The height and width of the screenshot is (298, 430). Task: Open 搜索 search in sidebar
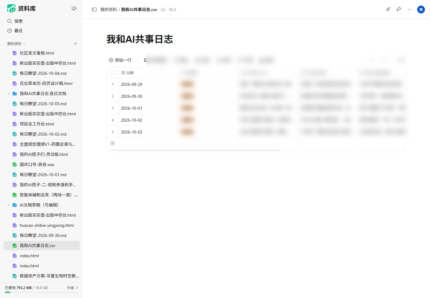42,21
